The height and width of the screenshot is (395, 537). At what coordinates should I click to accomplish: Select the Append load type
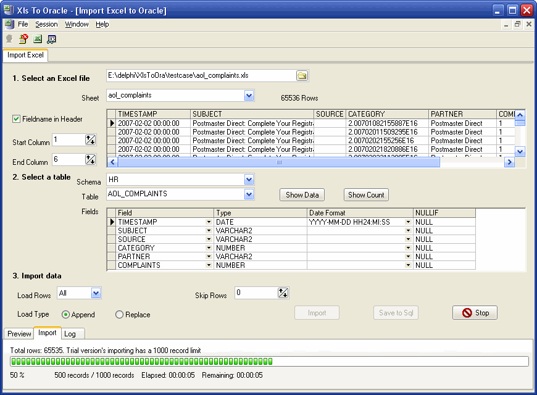pos(66,315)
